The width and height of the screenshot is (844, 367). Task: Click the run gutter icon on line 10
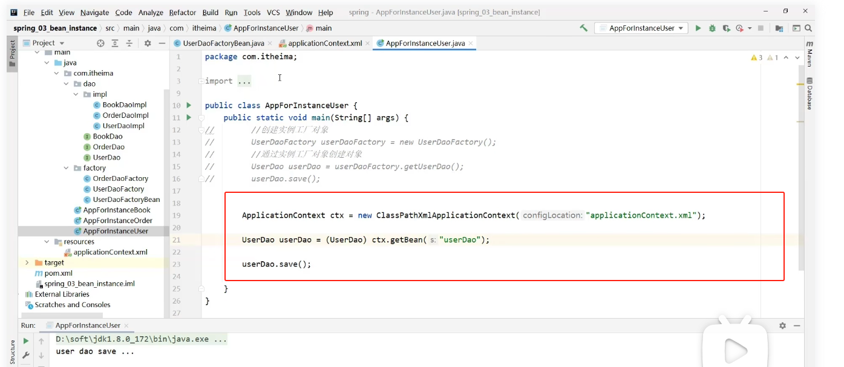[x=189, y=105]
